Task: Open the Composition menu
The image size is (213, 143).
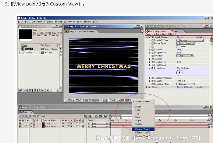Action: (x=38, y=22)
